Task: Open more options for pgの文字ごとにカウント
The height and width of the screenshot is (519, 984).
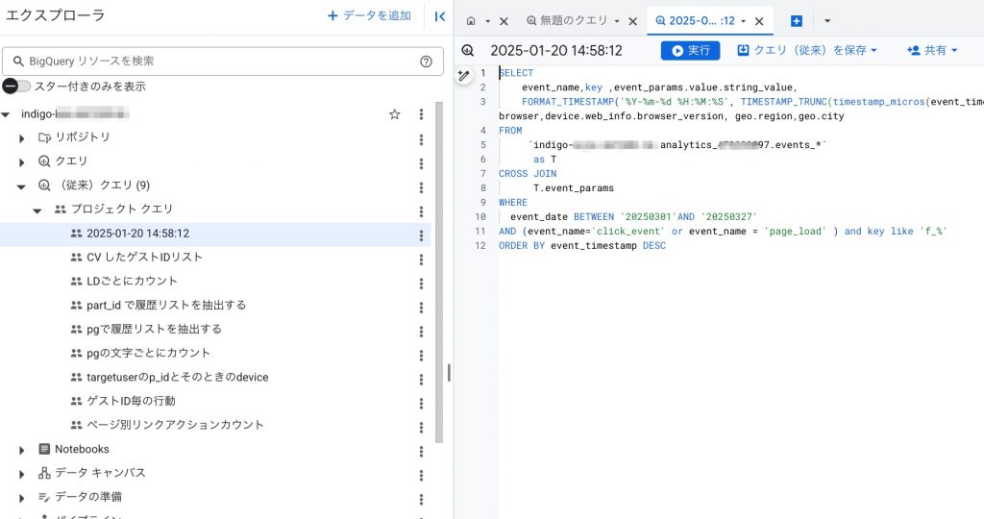Action: coord(421,356)
